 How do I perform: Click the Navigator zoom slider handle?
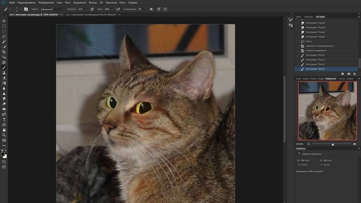tap(333, 144)
